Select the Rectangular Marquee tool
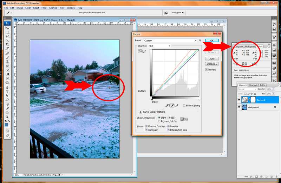 (x=7, y=32)
